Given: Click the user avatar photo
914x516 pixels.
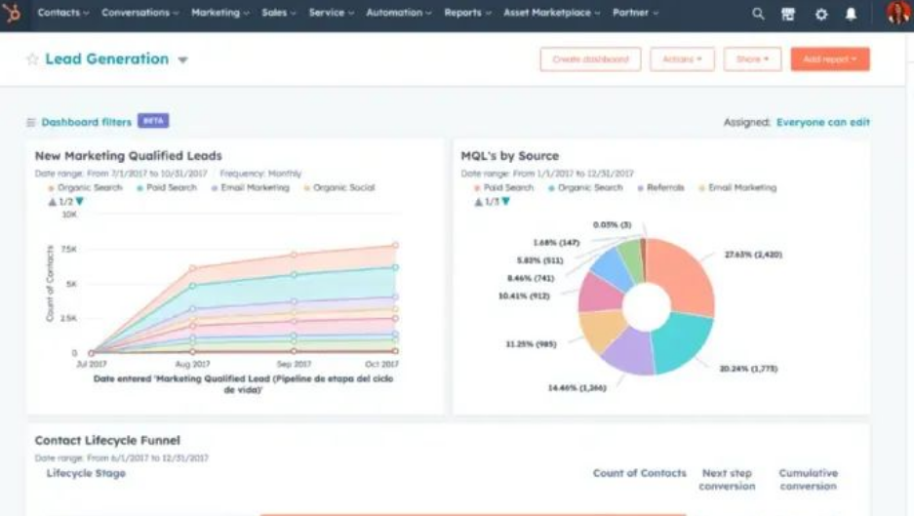Looking at the screenshot, I should 897,13.
